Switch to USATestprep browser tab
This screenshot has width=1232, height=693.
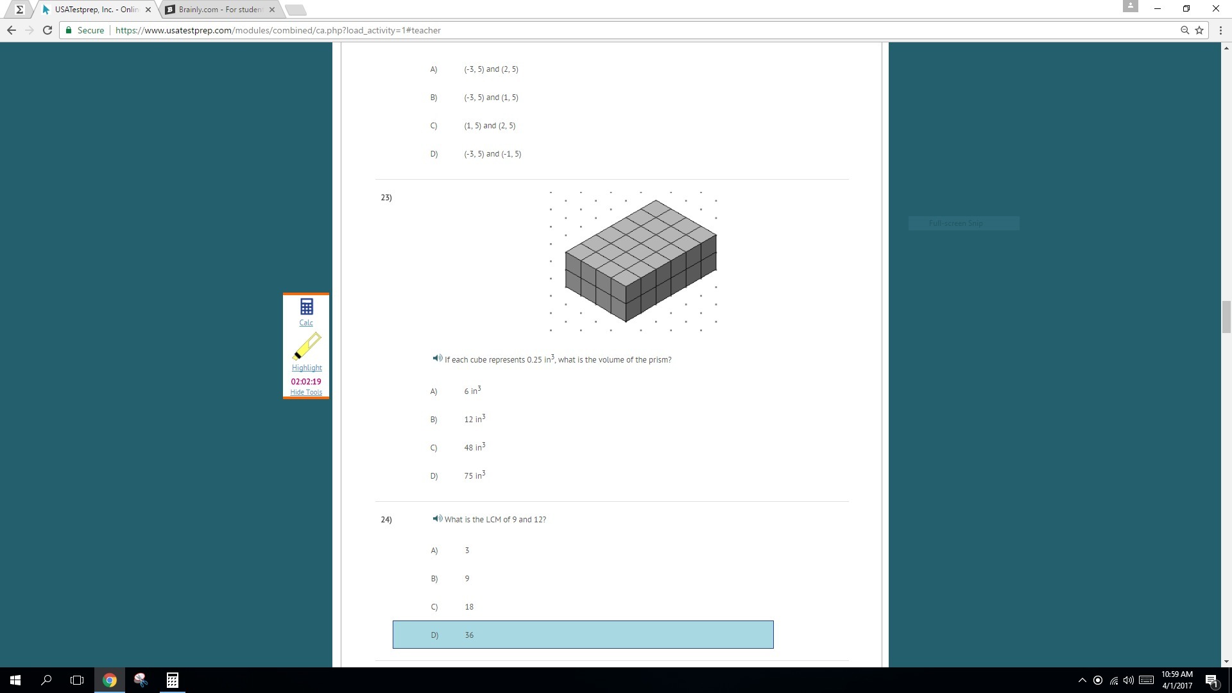(x=96, y=10)
